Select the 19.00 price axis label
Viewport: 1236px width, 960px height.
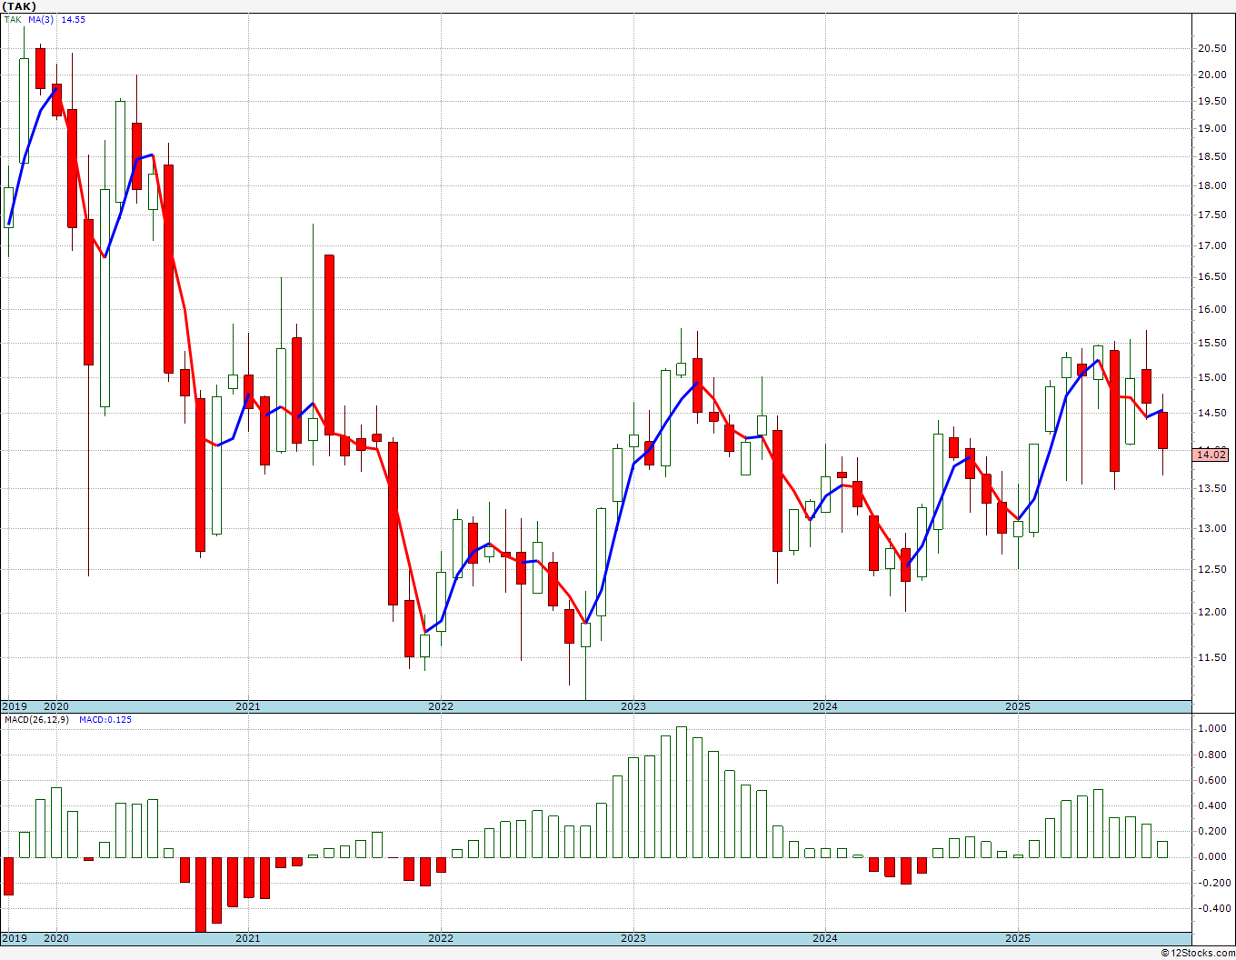point(1211,129)
